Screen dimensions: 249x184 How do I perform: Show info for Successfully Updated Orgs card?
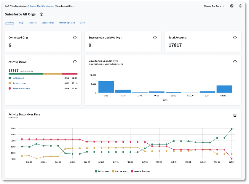pos(155,38)
